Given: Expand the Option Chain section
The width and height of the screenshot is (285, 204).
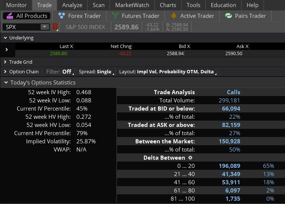Looking at the screenshot, I should (x=5, y=71).
